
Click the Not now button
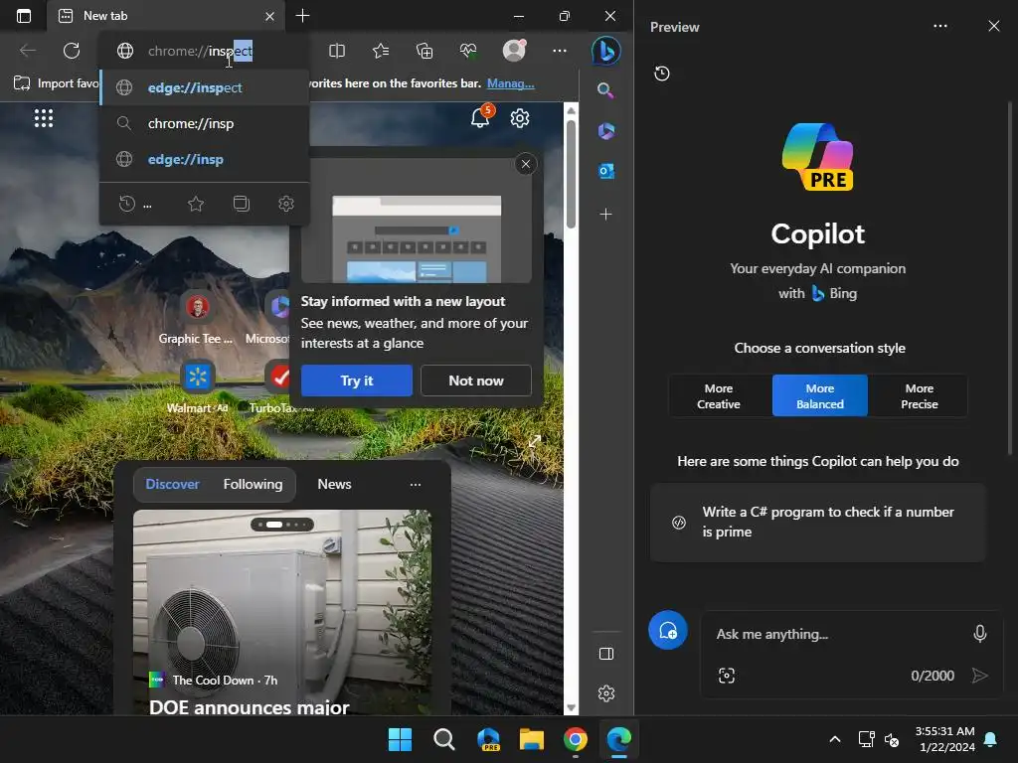(x=476, y=381)
